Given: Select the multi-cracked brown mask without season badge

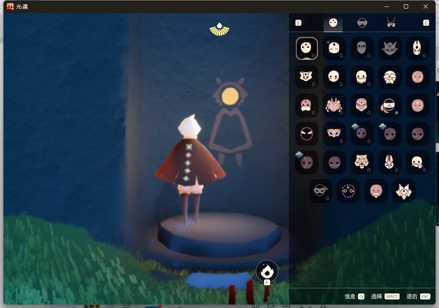Looking at the screenshot, I should click(418, 134).
